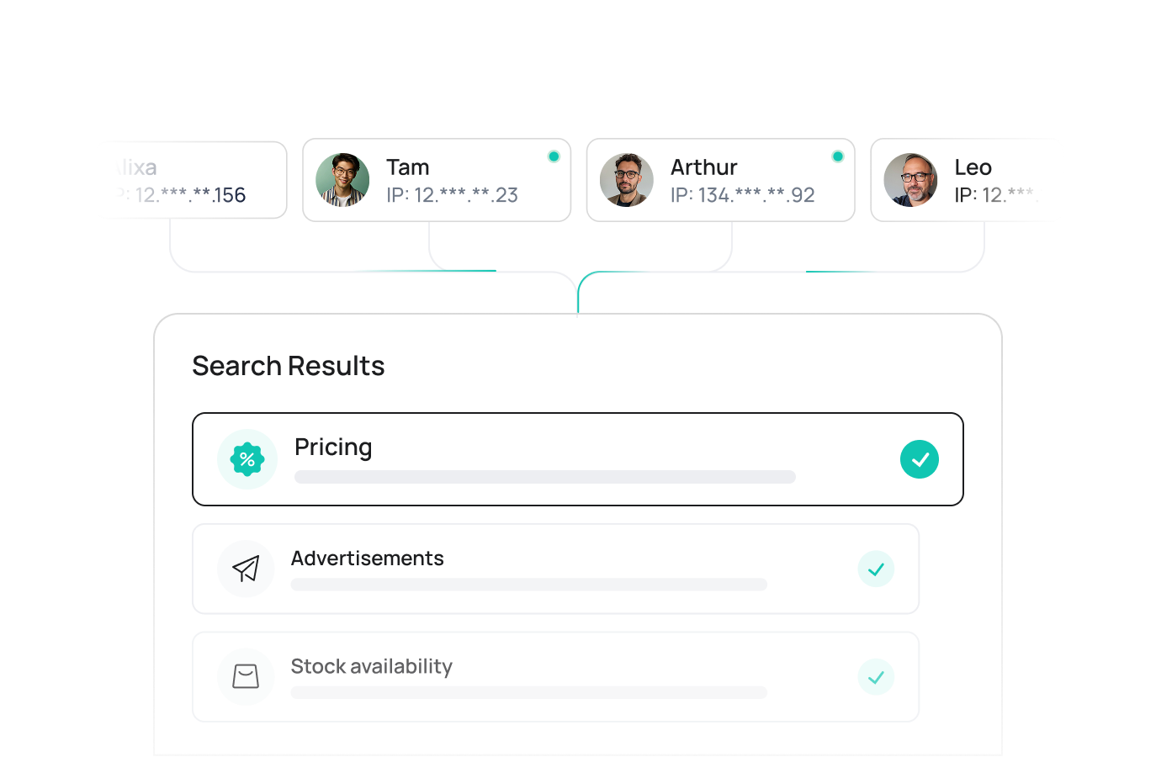Select the Pricing result label
The height and width of the screenshot is (757, 1156).
333,447
